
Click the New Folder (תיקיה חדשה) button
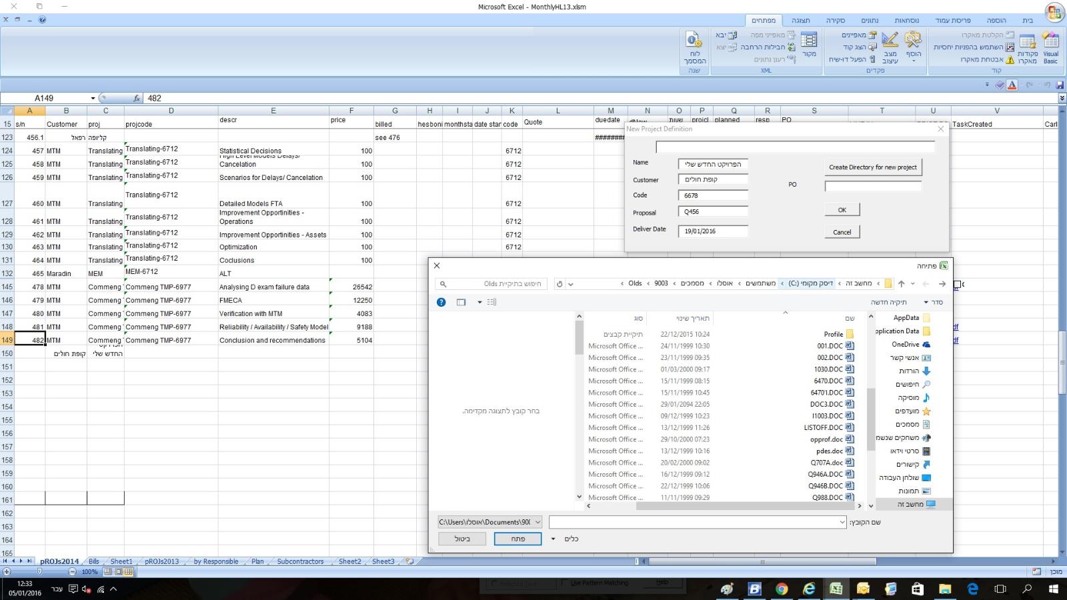point(888,302)
